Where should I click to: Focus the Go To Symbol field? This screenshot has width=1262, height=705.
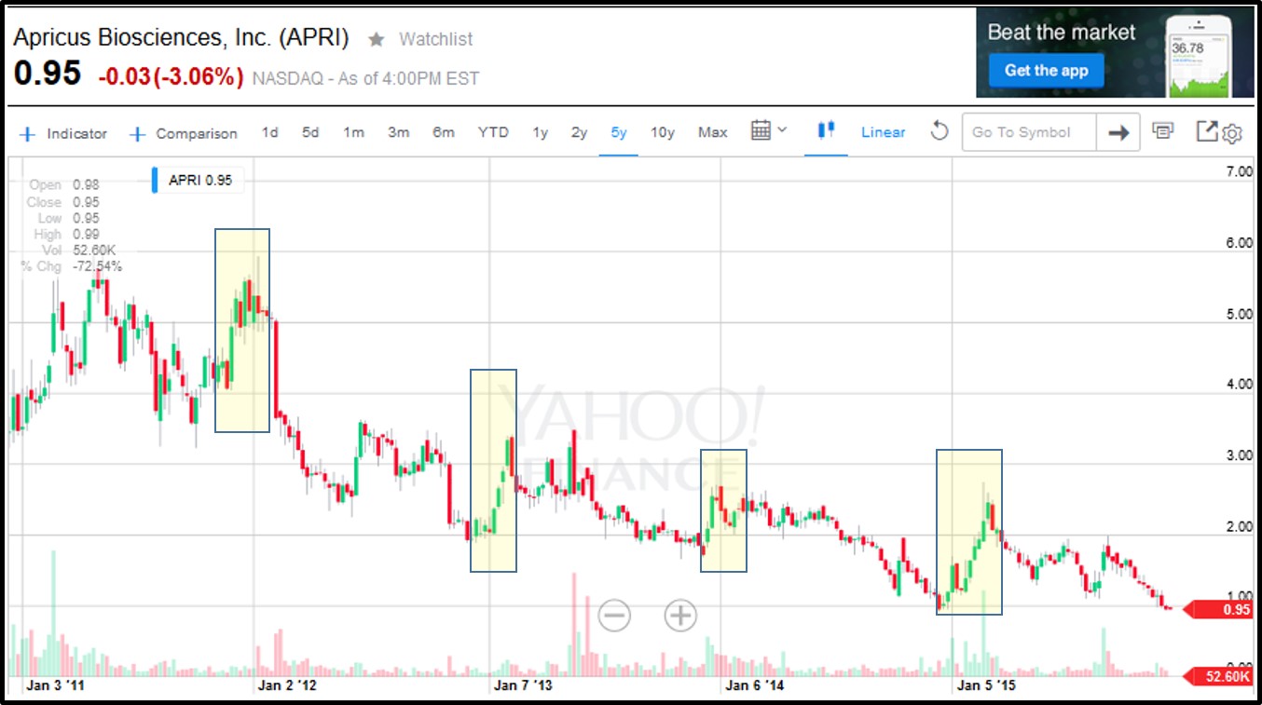click(x=1029, y=132)
